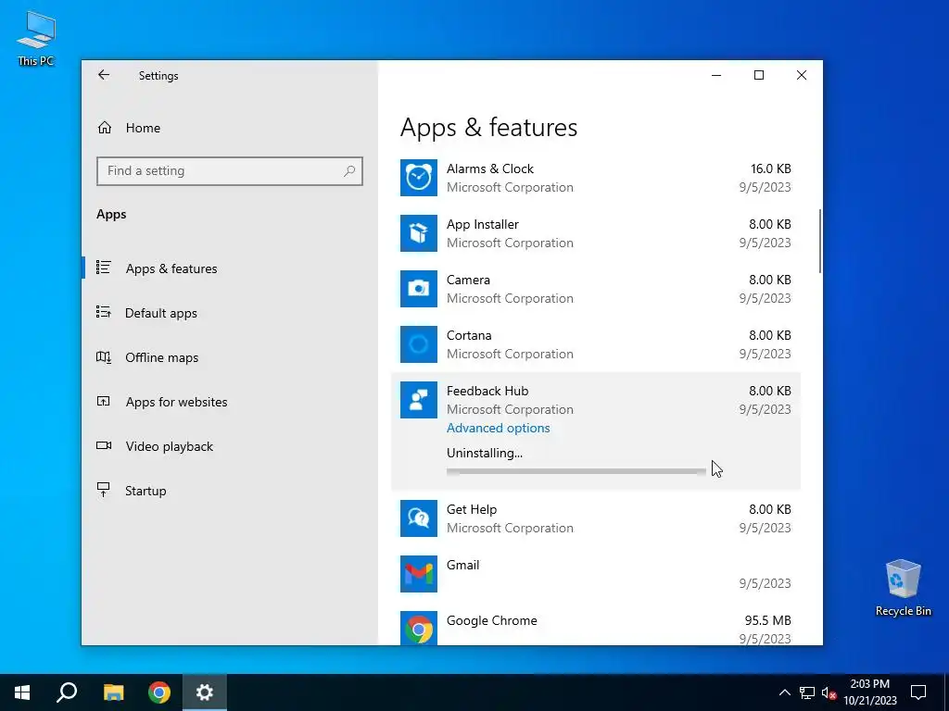Select the Camera app name text
The width and height of the screenshot is (949, 711).
(468, 280)
